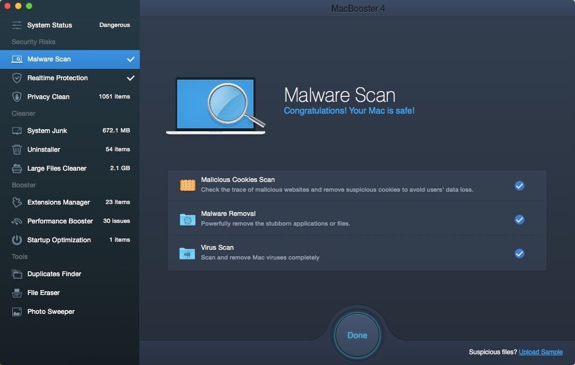Viewport: 575px width, 365px height.
Task: Click the large laptop magnifier illustration
Action: click(x=216, y=106)
